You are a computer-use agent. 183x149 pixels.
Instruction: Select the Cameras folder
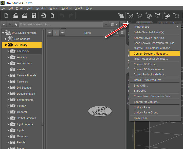click(22, 81)
